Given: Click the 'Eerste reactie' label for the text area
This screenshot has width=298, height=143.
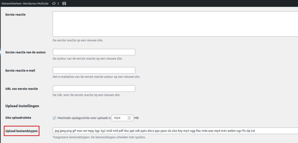Looking at the screenshot, I should click(x=16, y=15).
